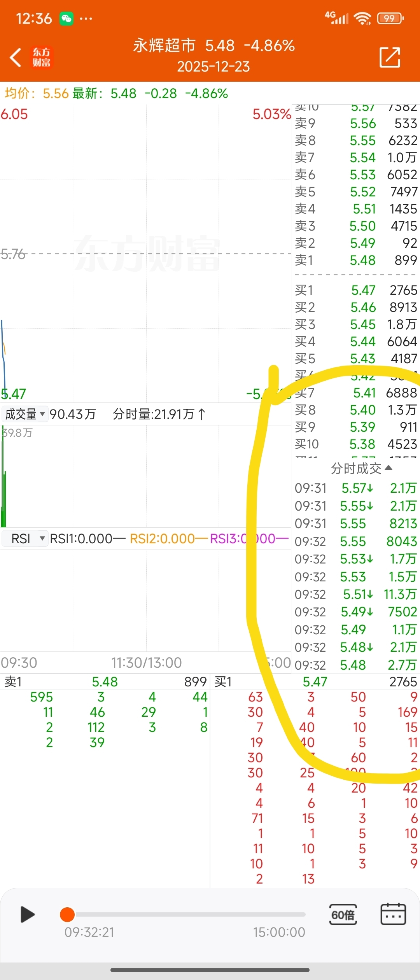The image size is (420, 980).
Task: Move the orange replay progress knob
Action: 67,914
